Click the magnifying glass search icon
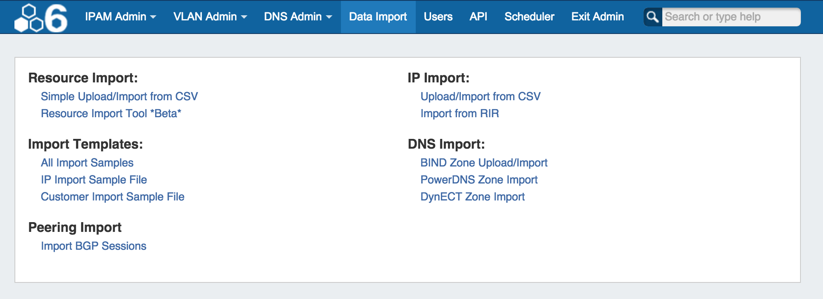 (653, 17)
